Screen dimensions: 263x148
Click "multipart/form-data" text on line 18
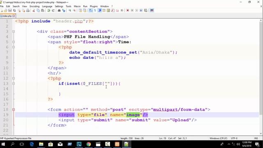[179, 110]
